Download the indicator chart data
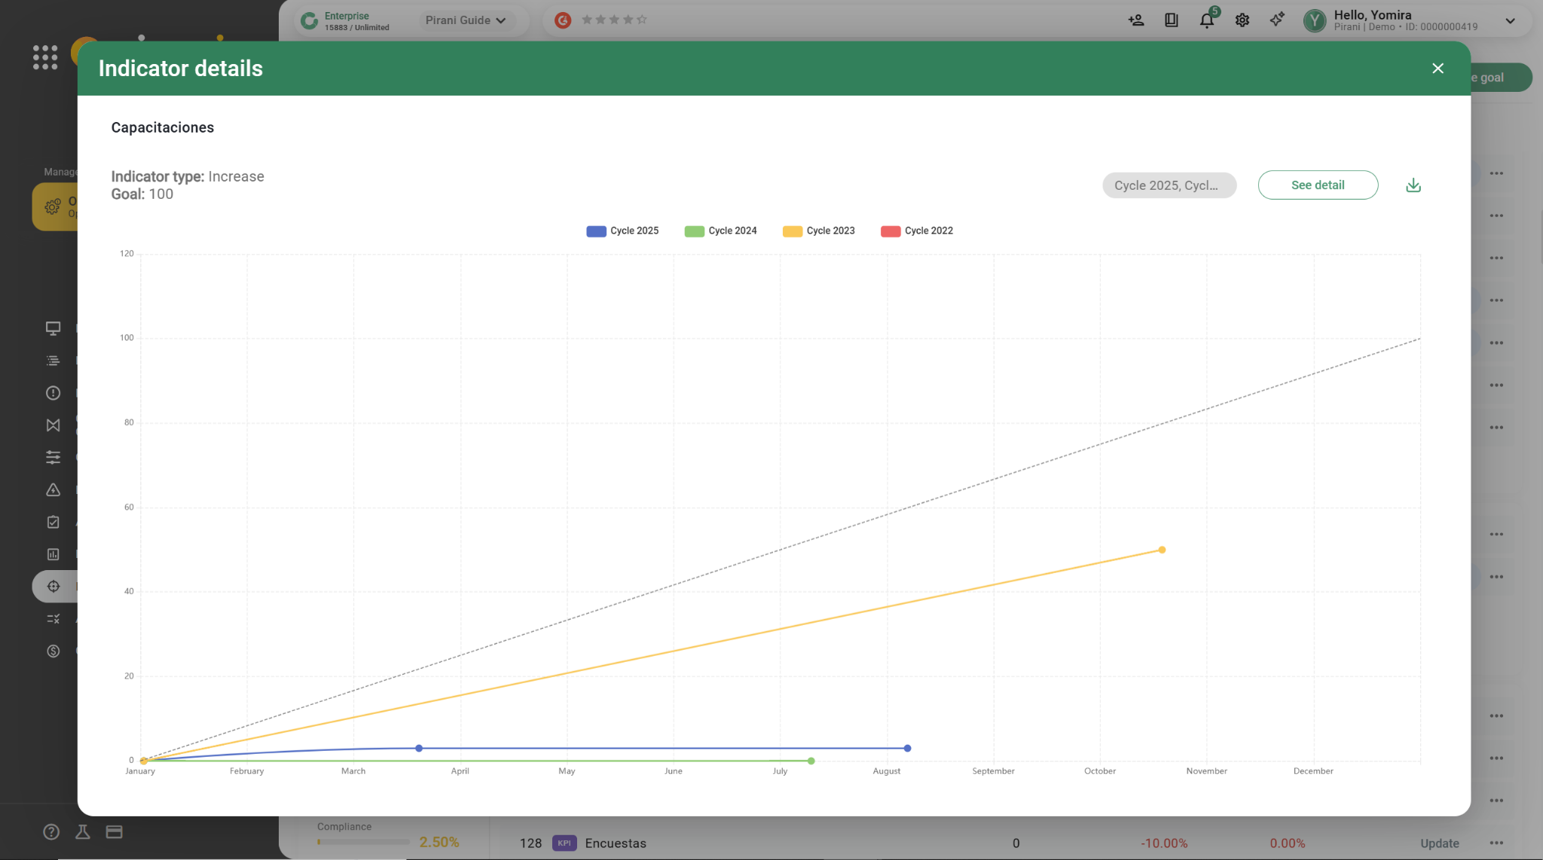 (x=1413, y=185)
